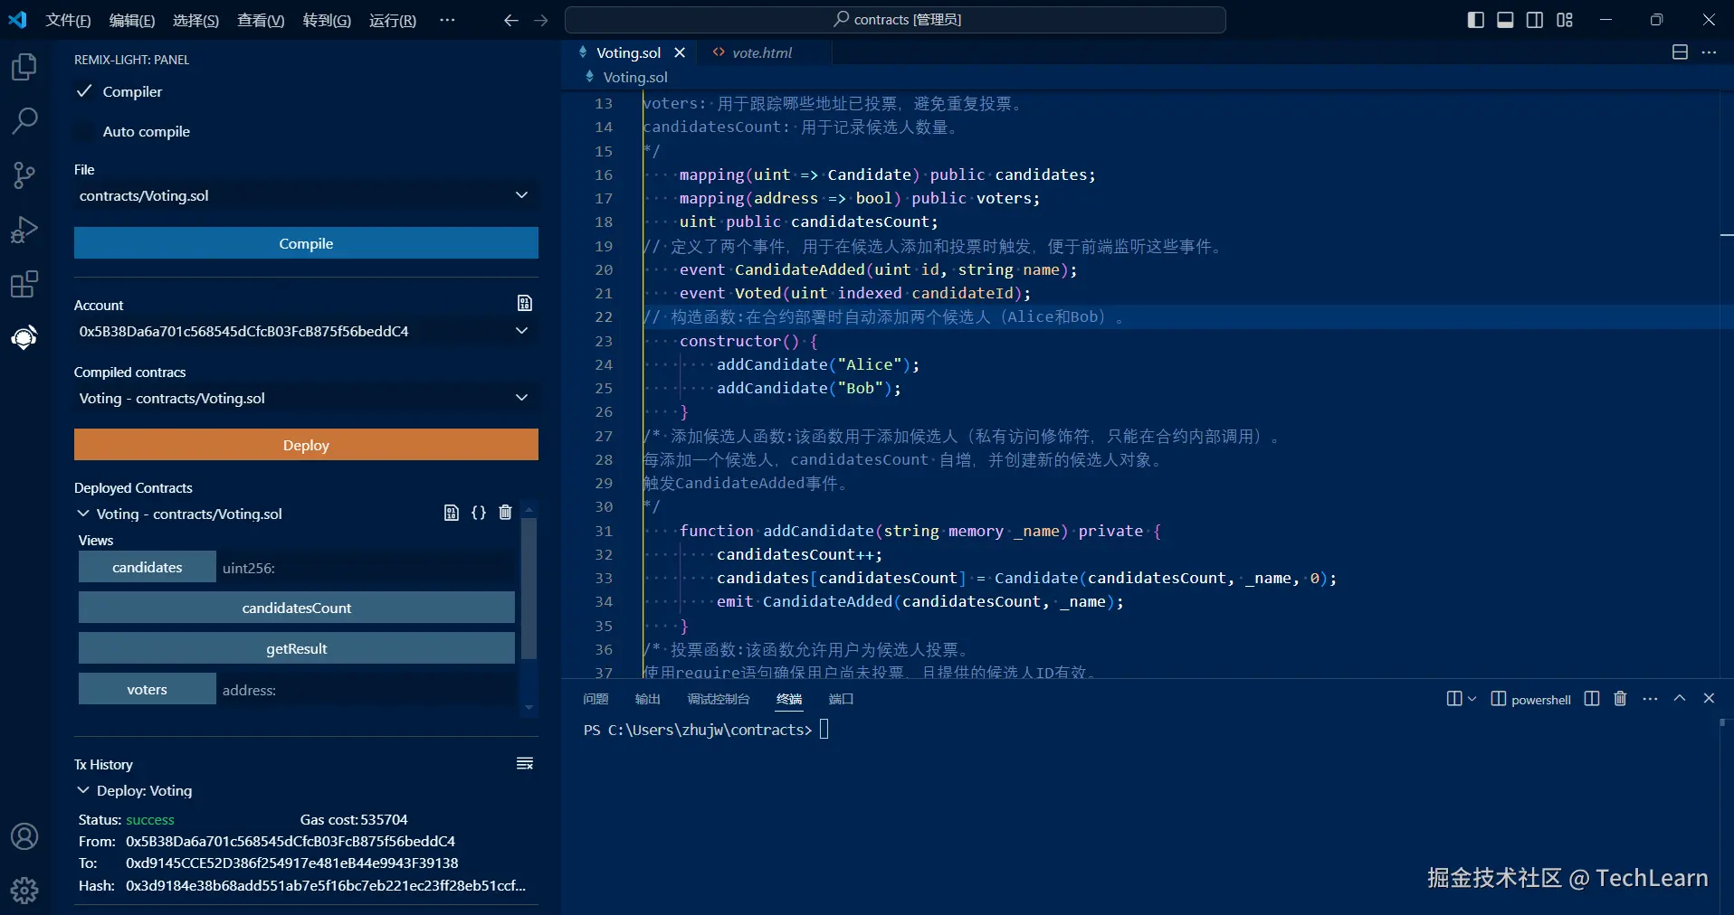
Task: Switch to the 端口 panel tab
Action: tap(841, 699)
